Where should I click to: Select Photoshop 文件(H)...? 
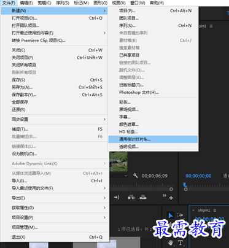(x=153, y=93)
